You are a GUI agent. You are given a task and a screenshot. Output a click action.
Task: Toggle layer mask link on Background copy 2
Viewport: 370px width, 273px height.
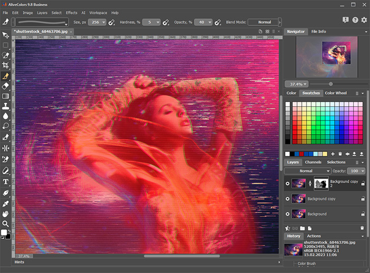310,183
